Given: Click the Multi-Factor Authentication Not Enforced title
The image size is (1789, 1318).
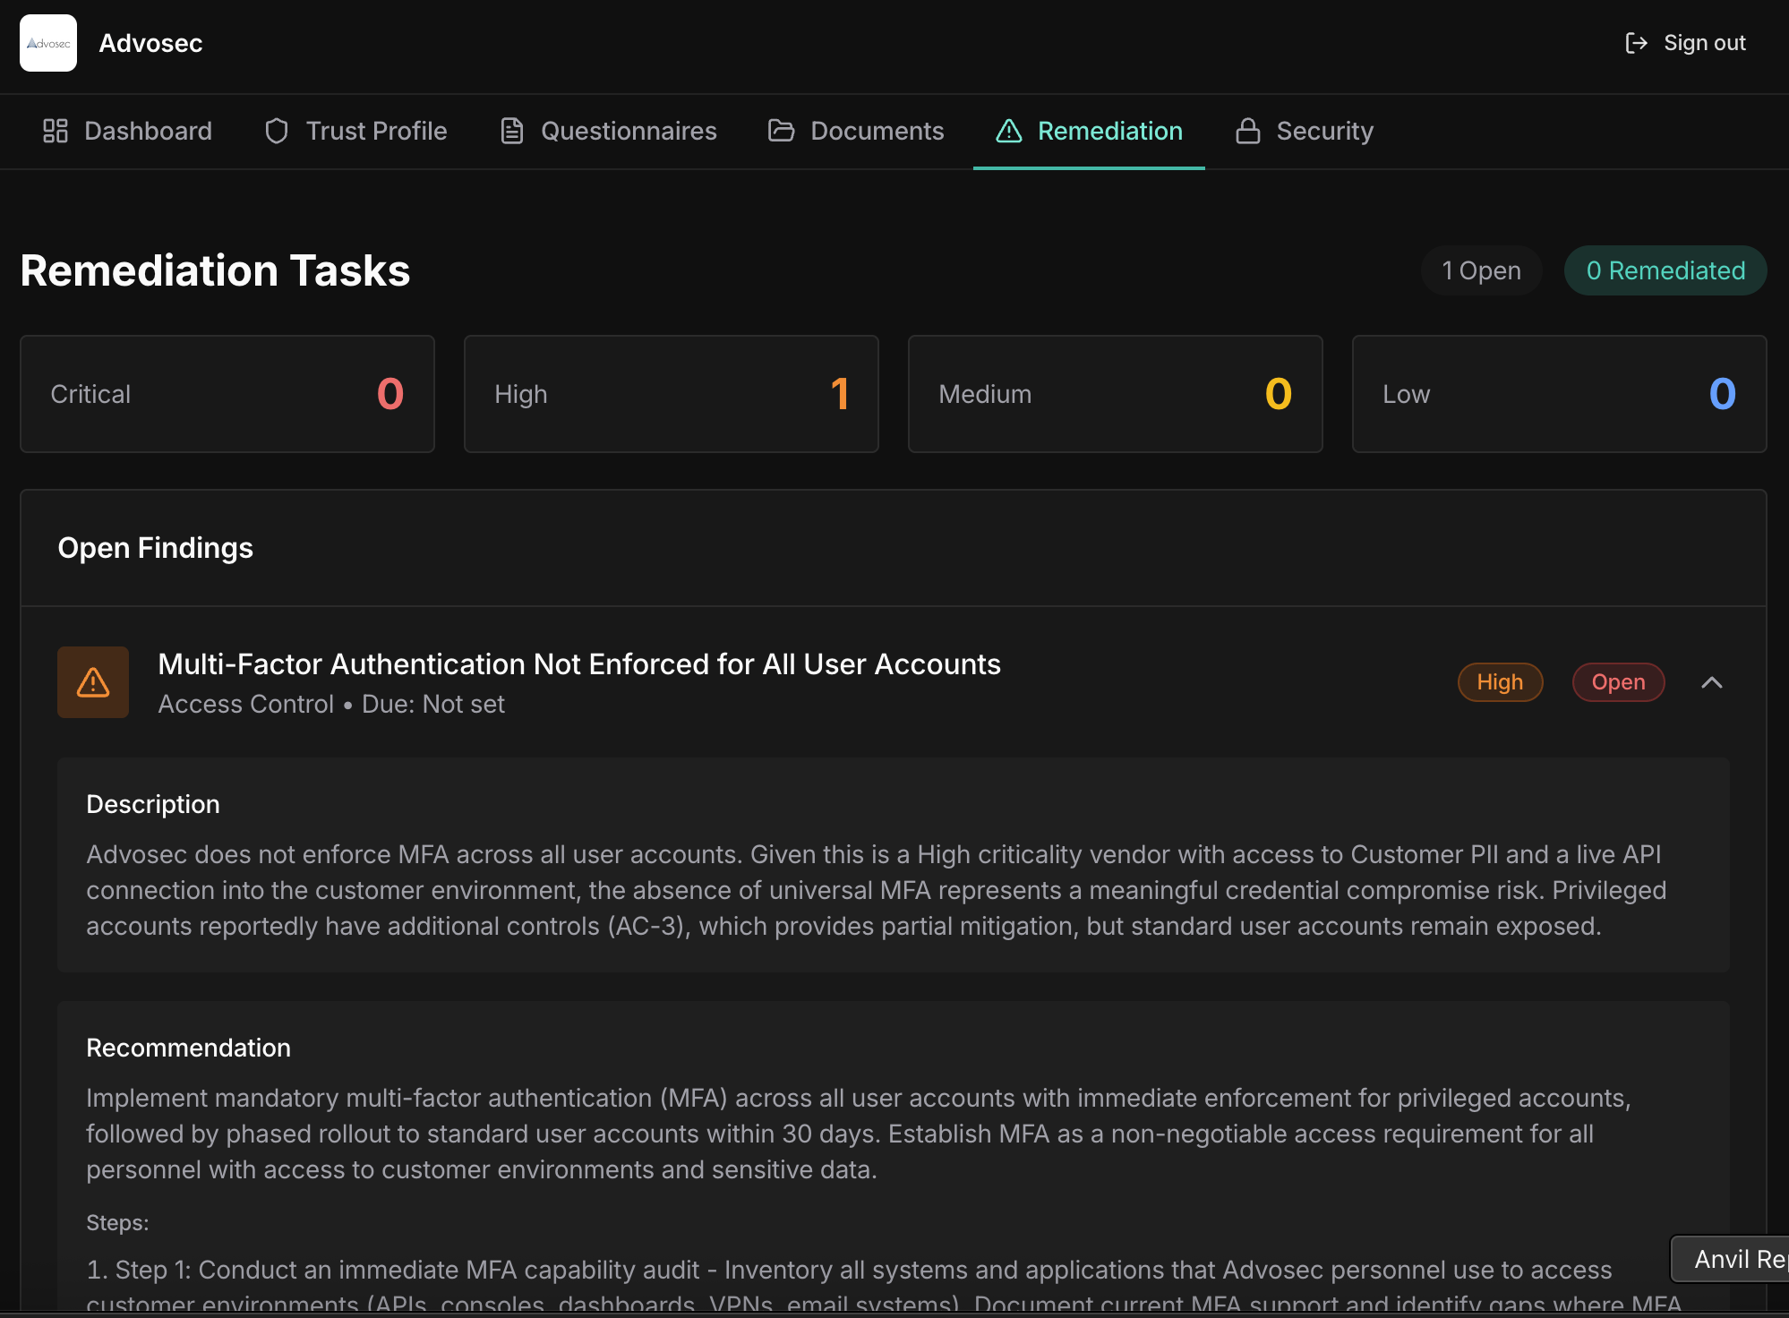Looking at the screenshot, I should [579, 664].
